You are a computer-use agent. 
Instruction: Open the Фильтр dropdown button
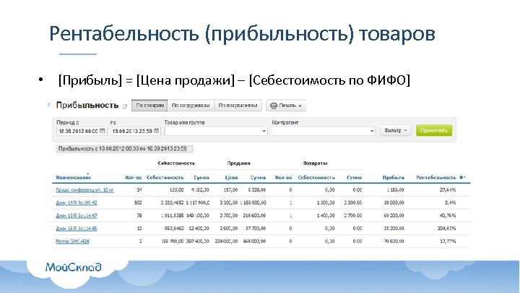(x=396, y=130)
